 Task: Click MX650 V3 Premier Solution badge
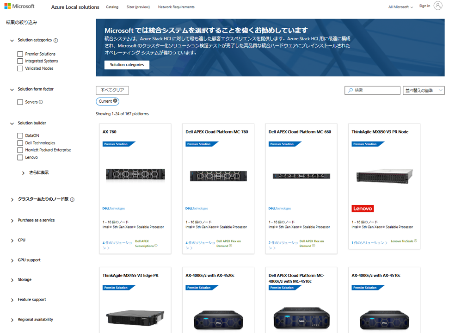point(368,144)
